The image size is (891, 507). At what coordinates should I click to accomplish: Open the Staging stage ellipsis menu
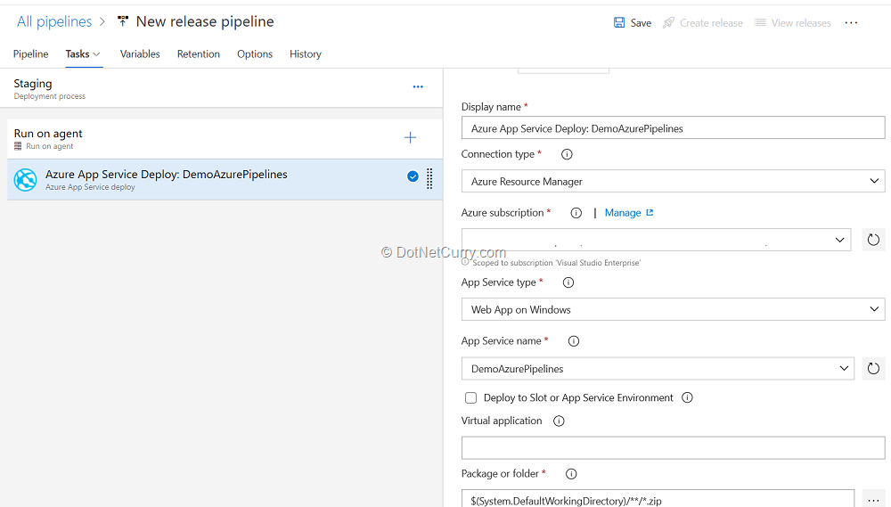[x=418, y=87]
